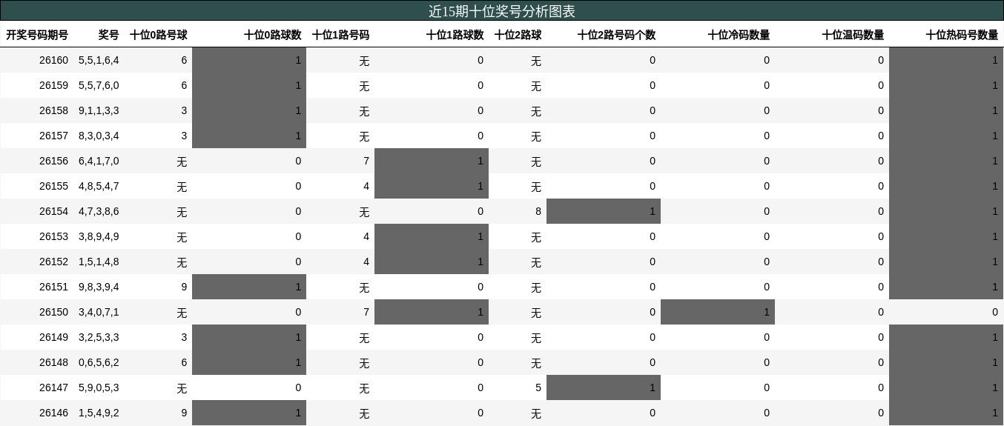Click the 0路 ball 3 in row 26149
Screen dimensions: 1004x426
coord(184,337)
